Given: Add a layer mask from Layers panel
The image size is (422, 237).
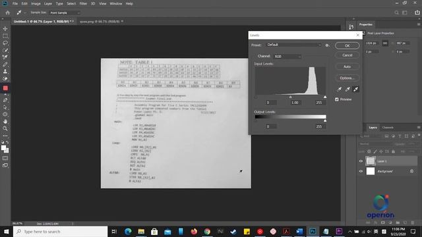Looking at the screenshot, I should 382,223.
